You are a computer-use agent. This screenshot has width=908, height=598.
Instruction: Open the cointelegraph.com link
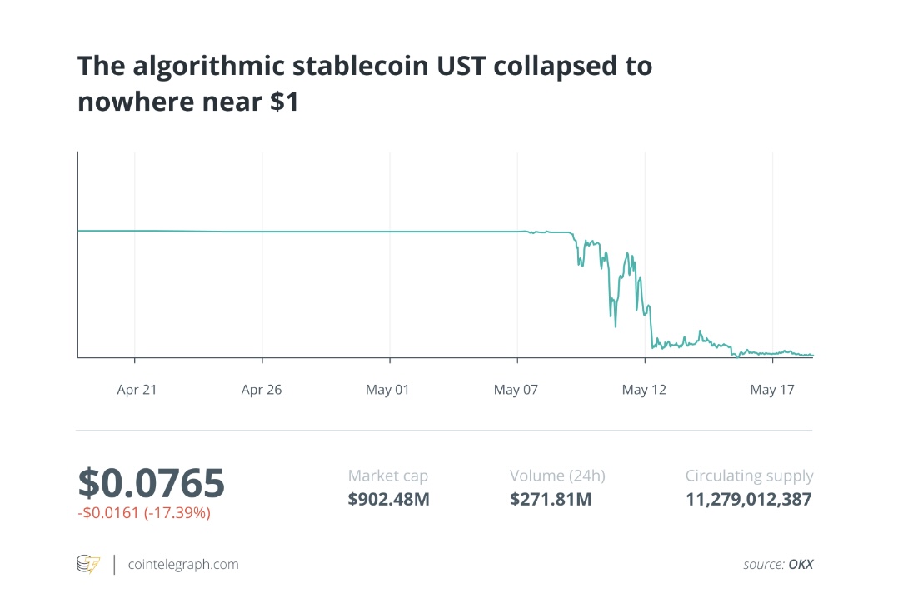tap(183, 565)
